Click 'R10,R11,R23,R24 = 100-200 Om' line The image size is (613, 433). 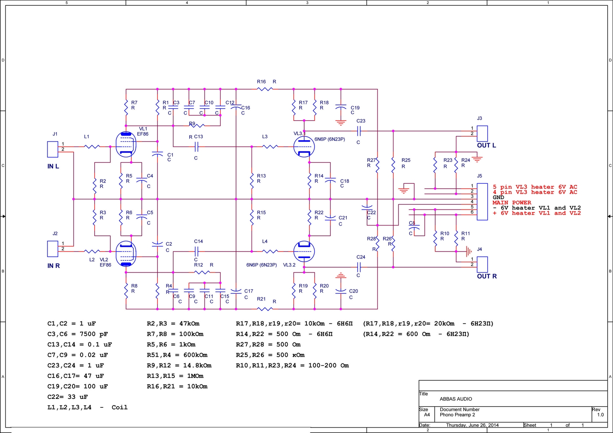pyautogui.click(x=292, y=366)
